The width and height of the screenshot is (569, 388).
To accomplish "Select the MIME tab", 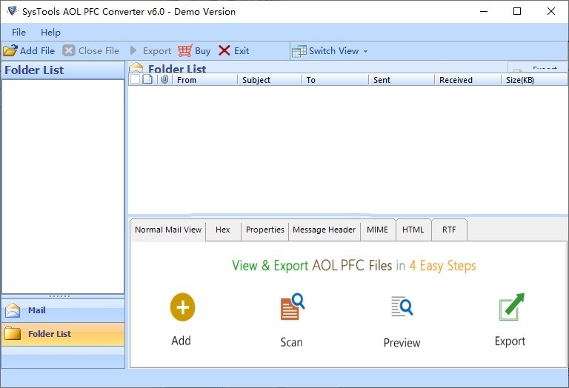I will [377, 230].
